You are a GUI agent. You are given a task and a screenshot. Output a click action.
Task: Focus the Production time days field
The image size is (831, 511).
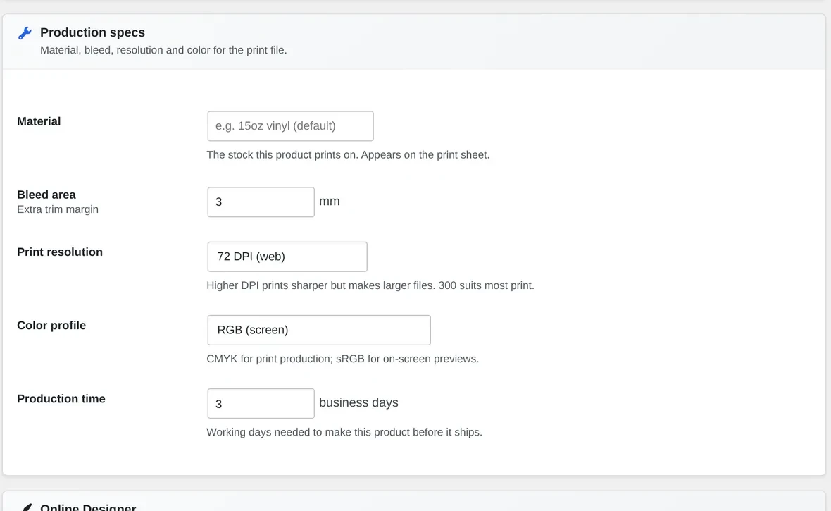(x=261, y=403)
